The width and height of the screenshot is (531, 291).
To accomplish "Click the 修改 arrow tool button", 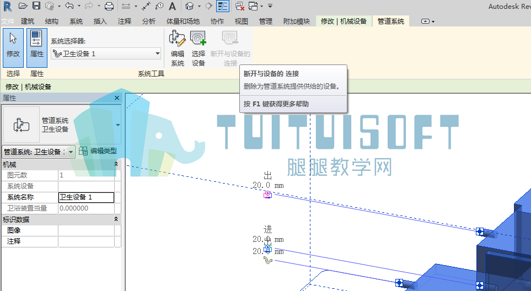I will 13,47.
